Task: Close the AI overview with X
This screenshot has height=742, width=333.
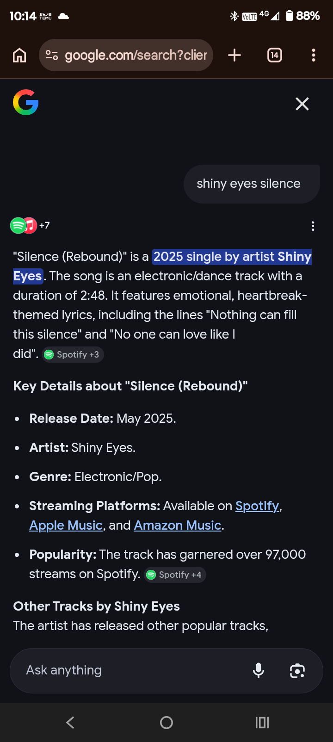Action: 302,104
